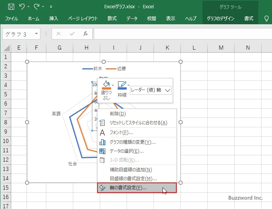This screenshot has height=209, width=272.
Task: Choose データの選択(E)... menu entry
Action: [x=137, y=151]
